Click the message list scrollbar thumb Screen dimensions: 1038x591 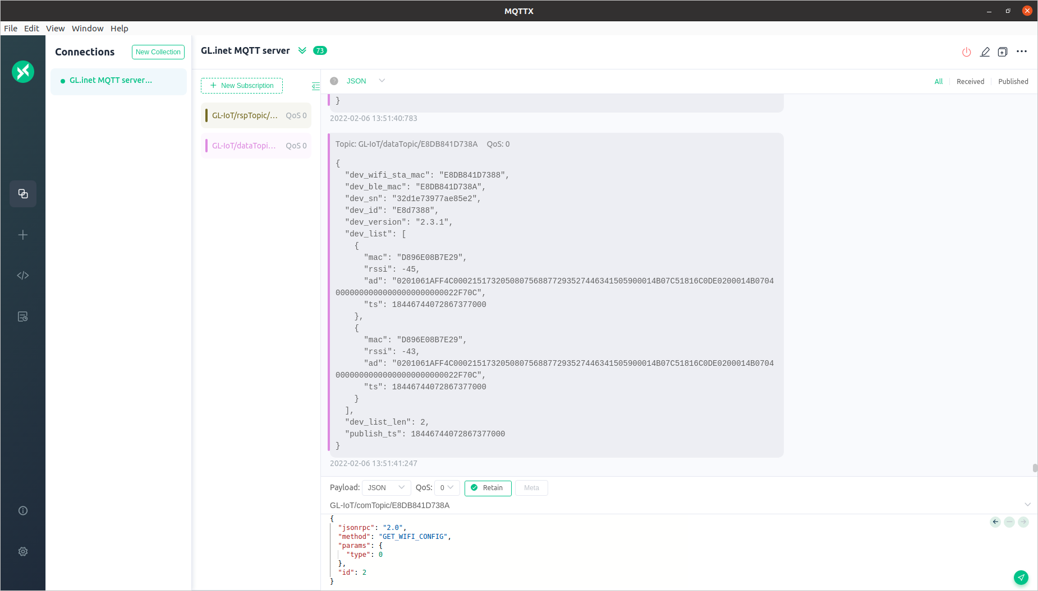pyautogui.click(x=1035, y=468)
